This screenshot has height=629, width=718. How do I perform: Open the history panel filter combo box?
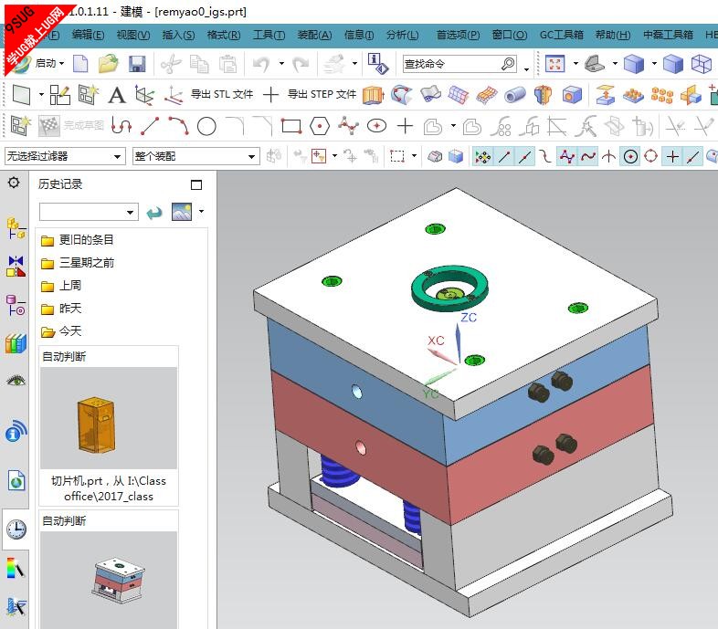tap(89, 212)
